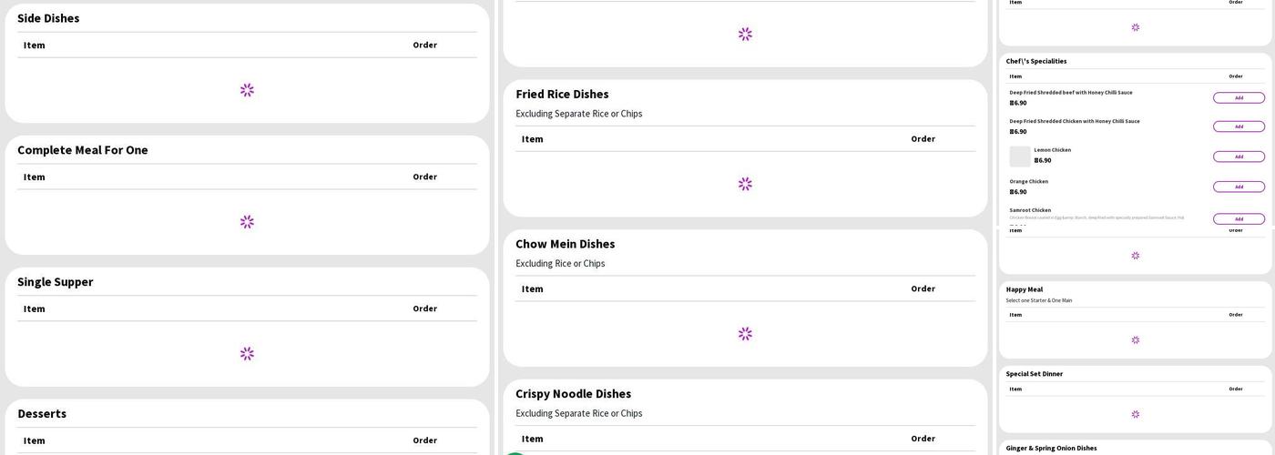Click the loading spinner under Side Dishes
Viewport: 1275px width, 455px height.
tap(247, 90)
